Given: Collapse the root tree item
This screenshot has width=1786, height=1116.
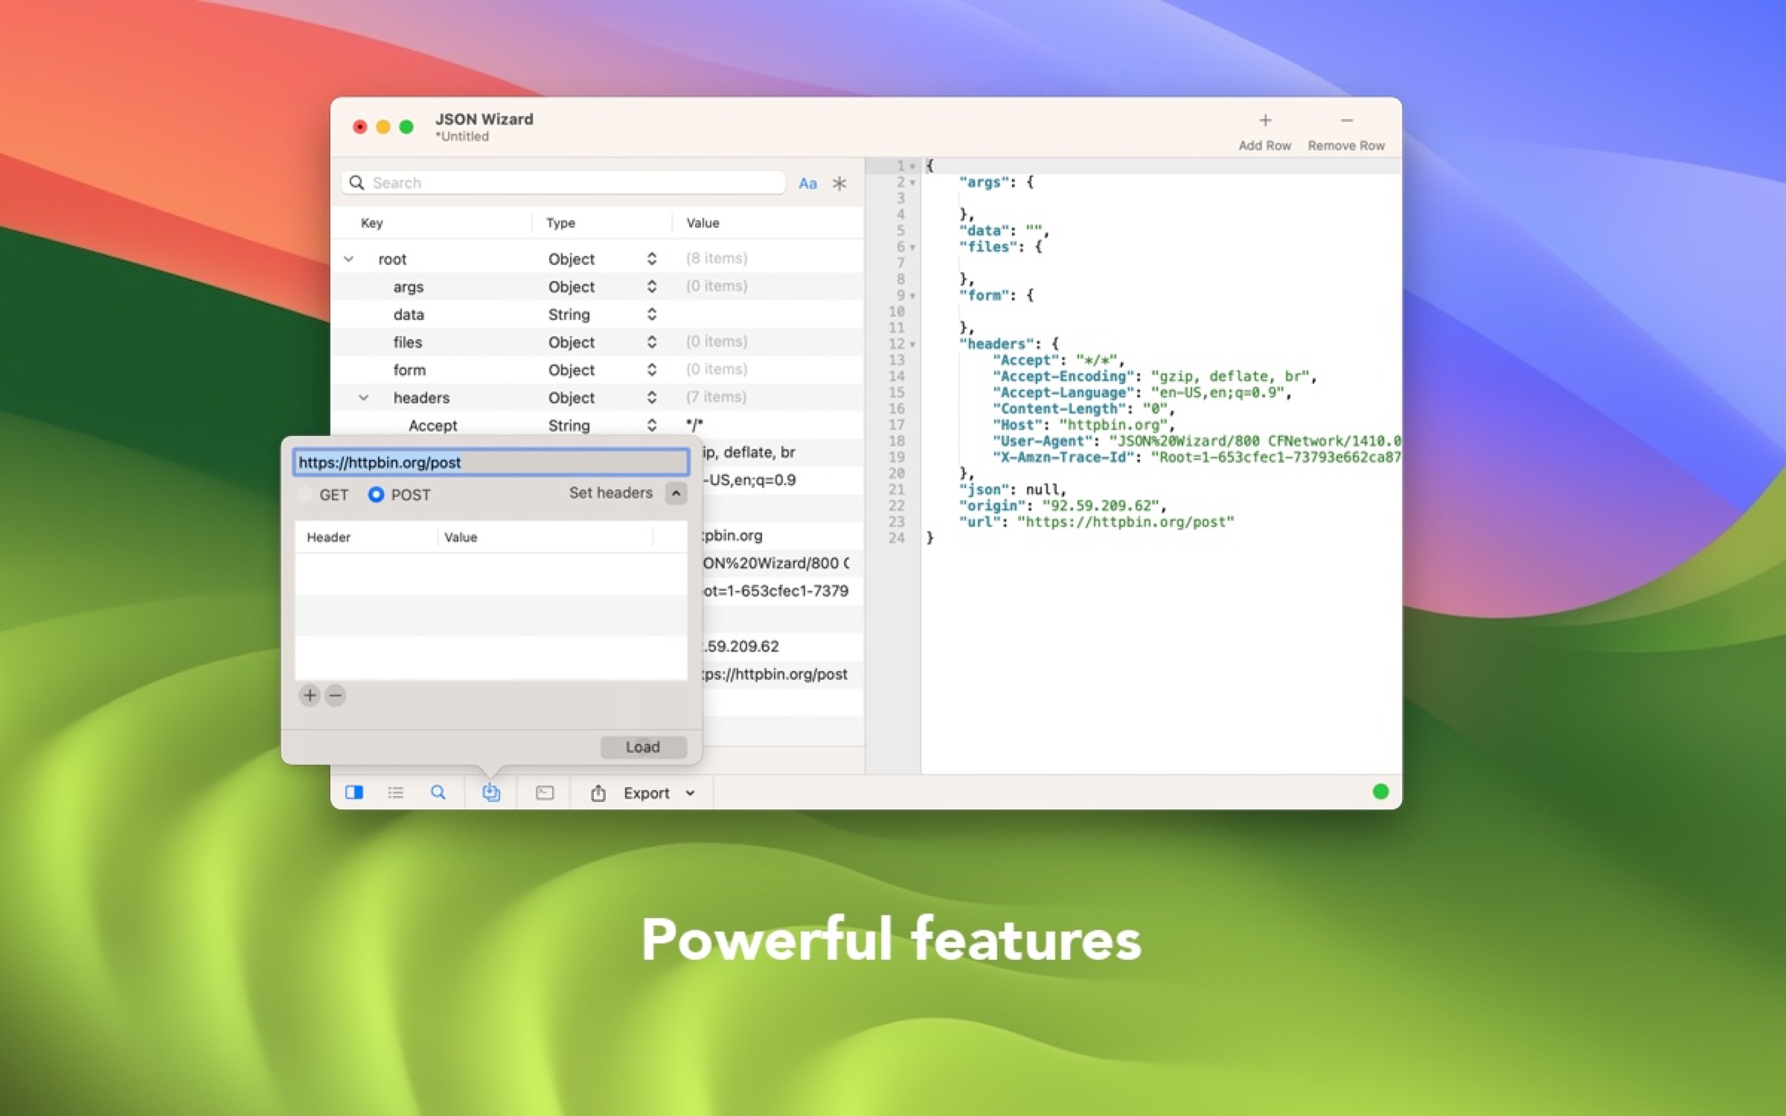Looking at the screenshot, I should pyautogui.click(x=348, y=258).
